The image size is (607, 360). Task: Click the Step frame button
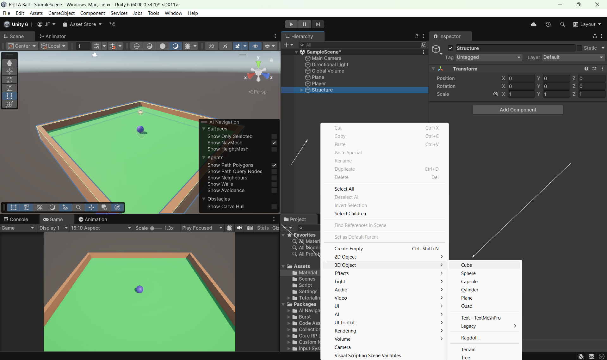(x=318, y=24)
